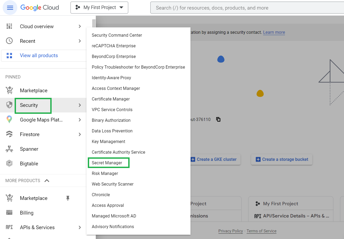This screenshot has height=239, width=344.
Task: Open Web Security Scanner
Action: (113, 184)
